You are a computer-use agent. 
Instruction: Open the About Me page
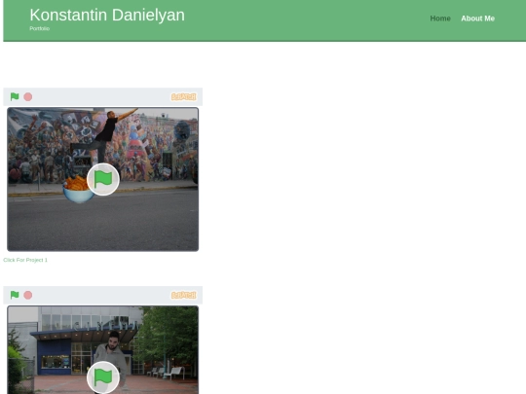477,18
